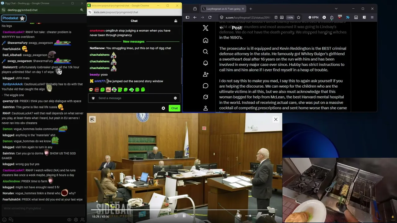Bookmark x.com page with star
397x223 pixels.
[x=298, y=17]
